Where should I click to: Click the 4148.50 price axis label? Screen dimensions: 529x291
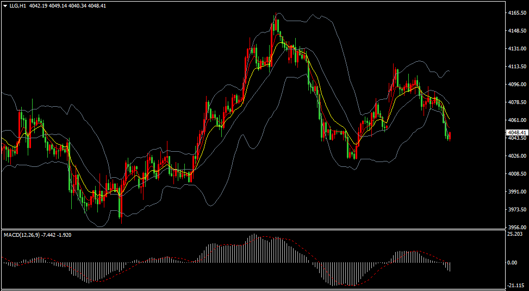pyautogui.click(x=517, y=30)
